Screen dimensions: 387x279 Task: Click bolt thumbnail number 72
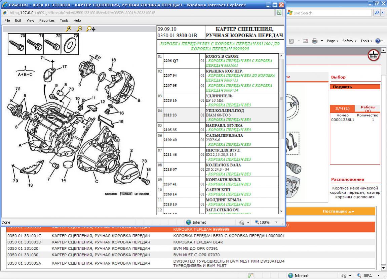pyautogui.click(x=52, y=44)
